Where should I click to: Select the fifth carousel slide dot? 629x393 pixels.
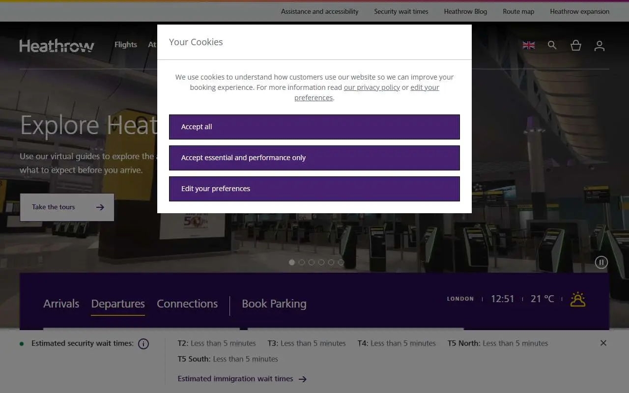331,262
